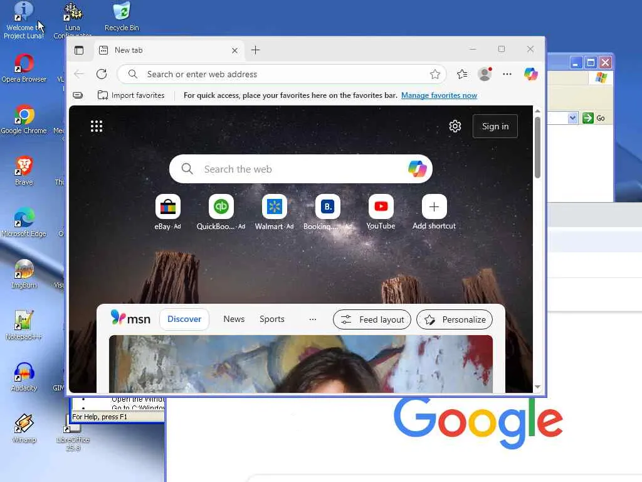Open Edge profile avatar icon
The image size is (642, 482).
(485, 74)
